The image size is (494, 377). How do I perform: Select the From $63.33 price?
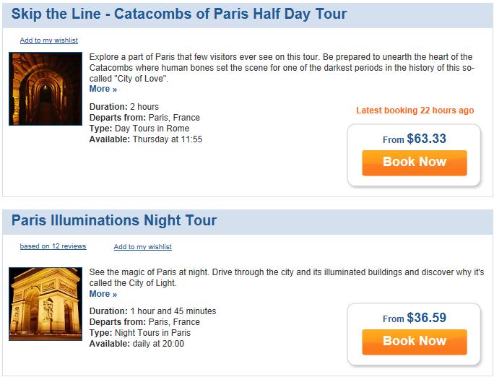[x=415, y=139]
